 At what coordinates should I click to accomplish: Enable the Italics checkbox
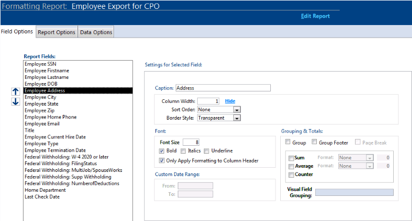183,151
